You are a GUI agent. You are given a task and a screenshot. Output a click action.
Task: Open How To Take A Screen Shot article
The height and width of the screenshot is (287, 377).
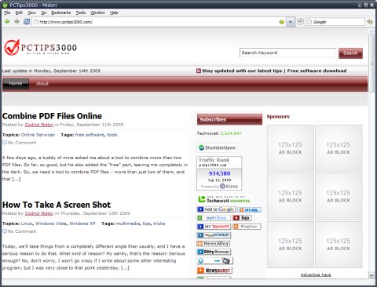coord(57,205)
